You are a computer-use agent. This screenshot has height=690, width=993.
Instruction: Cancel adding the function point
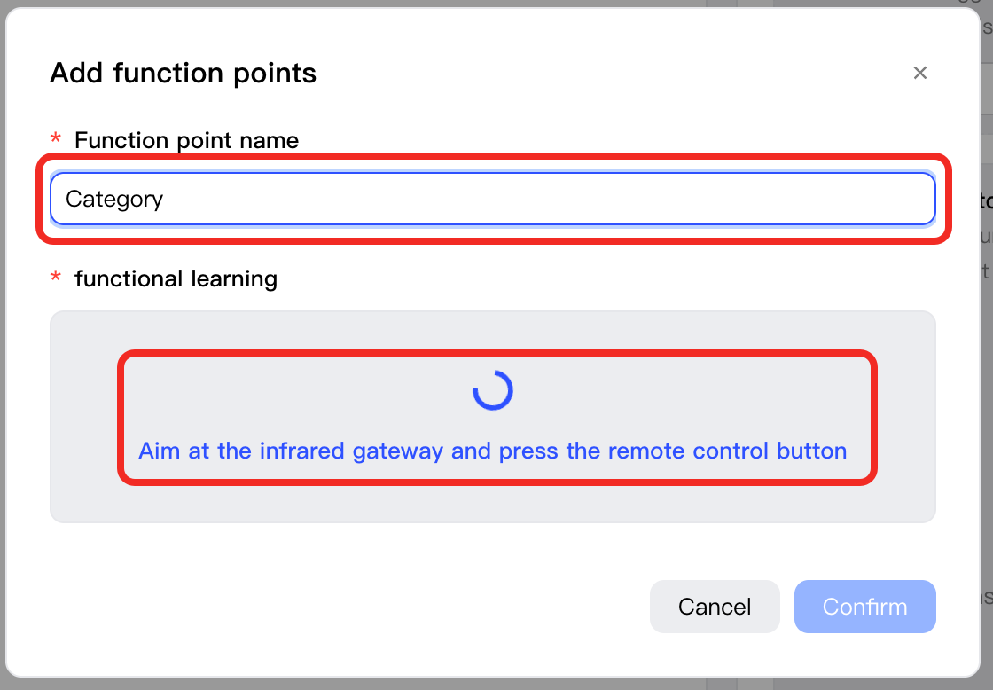pos(715,607)
